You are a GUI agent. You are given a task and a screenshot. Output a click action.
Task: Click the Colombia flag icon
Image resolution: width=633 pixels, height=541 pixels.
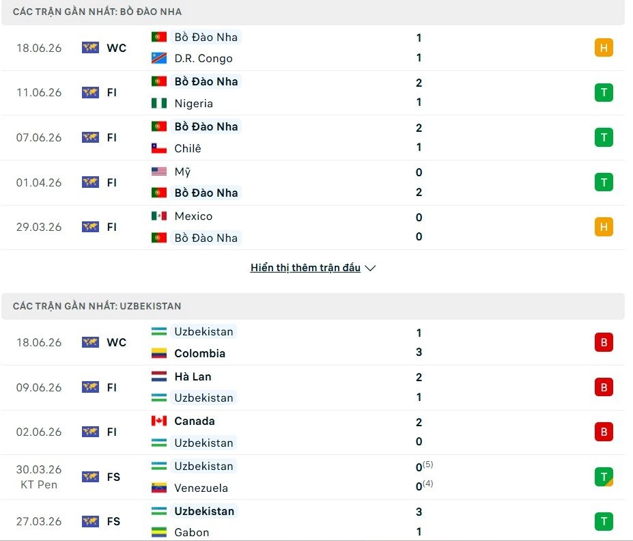click(x=158, y=353)
